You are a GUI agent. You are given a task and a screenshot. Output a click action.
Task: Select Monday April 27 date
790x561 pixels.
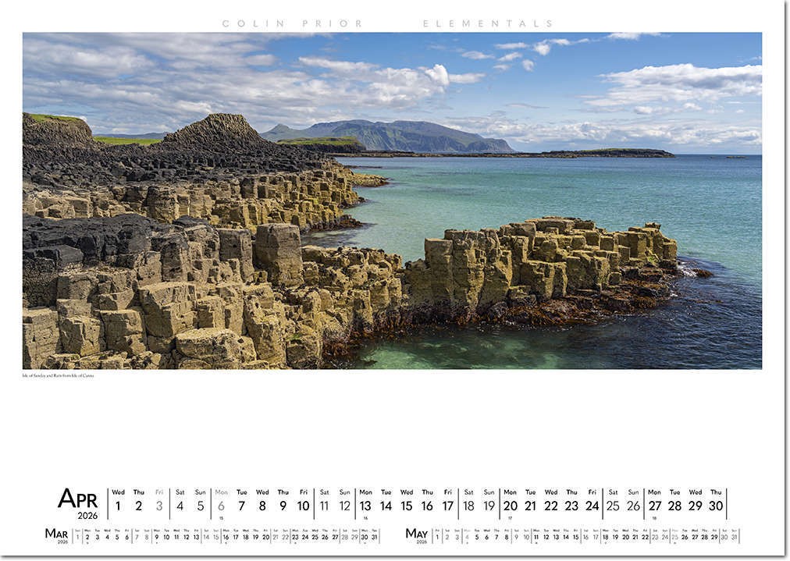(654, 506)
